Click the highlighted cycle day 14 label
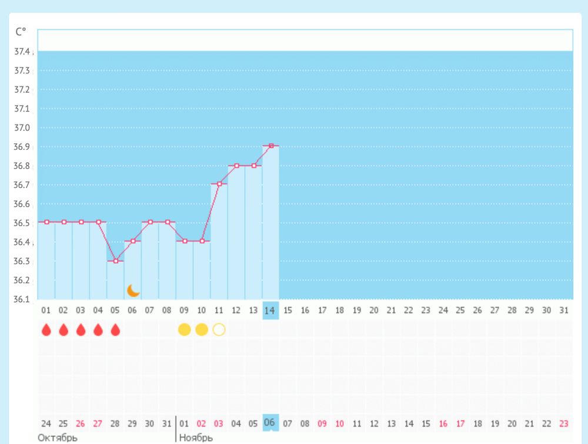The height and width of the screenshot is (444, 588). [270, 311]
